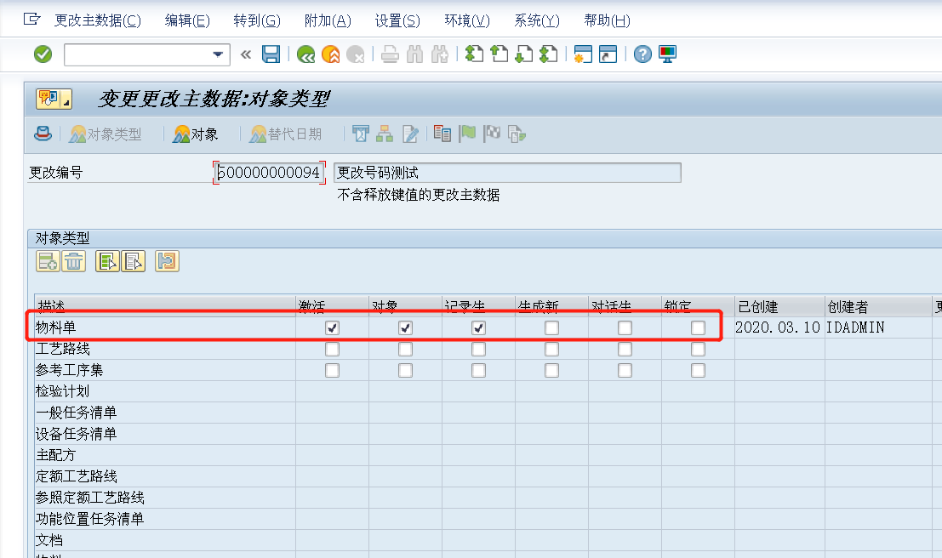
Task: Check 激活 checkbox for 工艺路线
Action: pos(332,349)
